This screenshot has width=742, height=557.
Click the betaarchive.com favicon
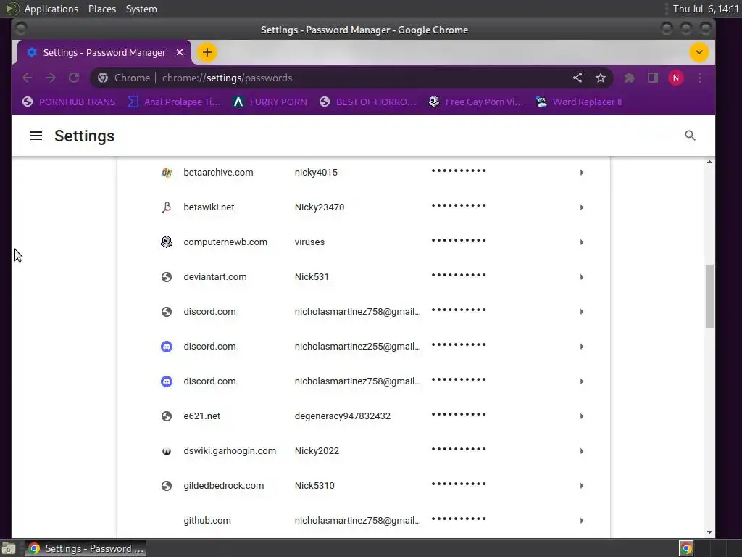167,173
